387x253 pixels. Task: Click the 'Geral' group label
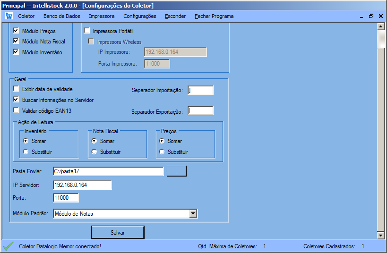tap(20, 79)
